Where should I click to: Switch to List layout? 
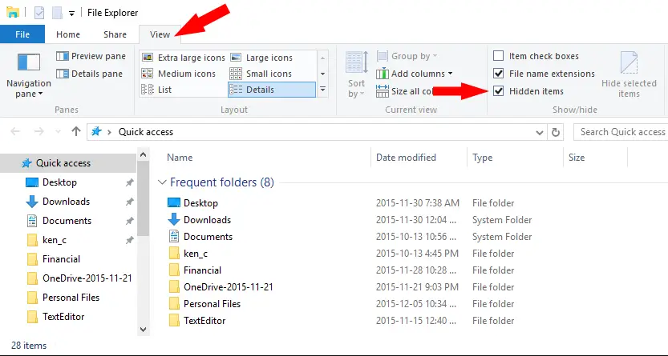[x=156, y=90]
